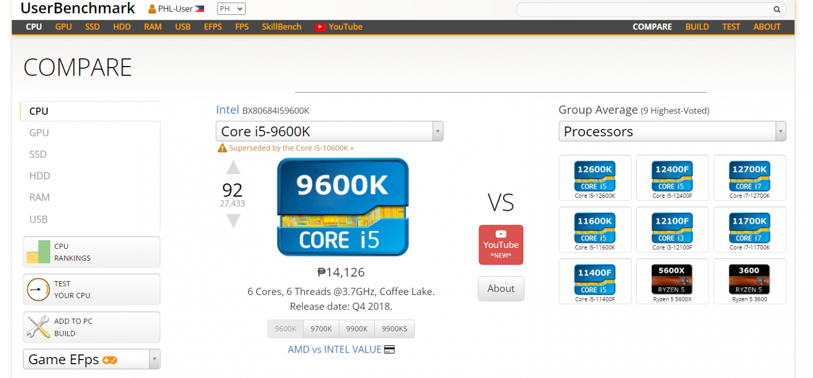The width and height of the screenshot is (813, 378).
Task: Open the PH country selector dropdown
Action: pos(231,9)
